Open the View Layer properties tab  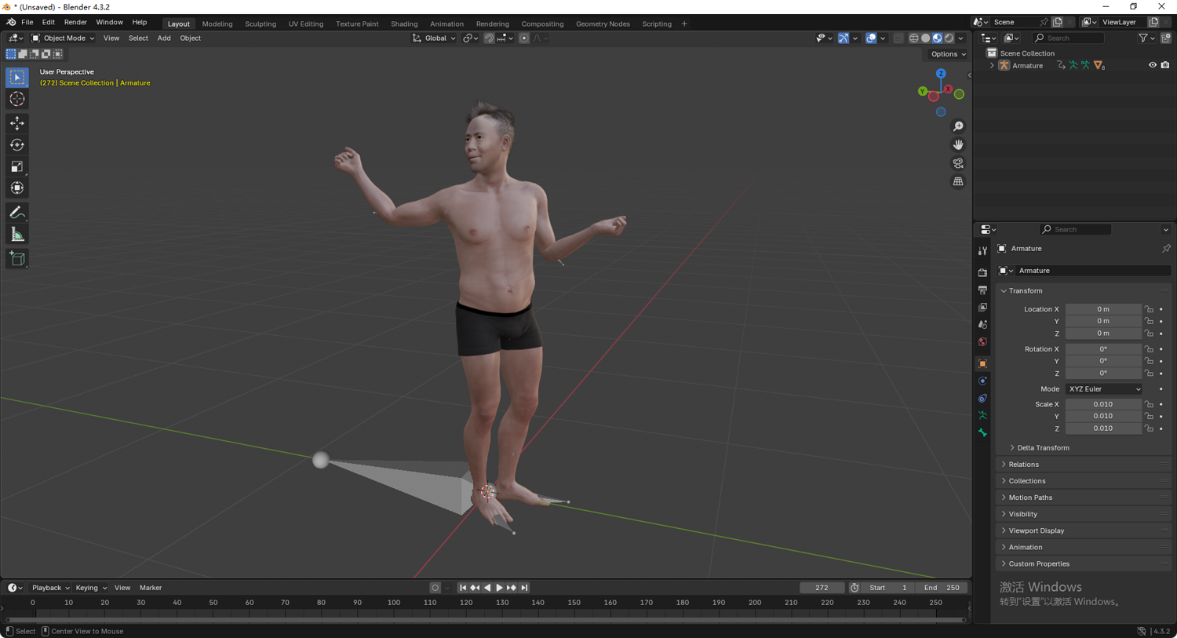(982, 307)
